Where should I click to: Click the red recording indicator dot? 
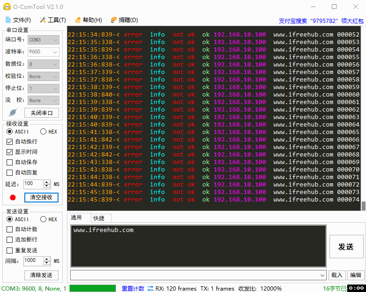tap(13, 197)
